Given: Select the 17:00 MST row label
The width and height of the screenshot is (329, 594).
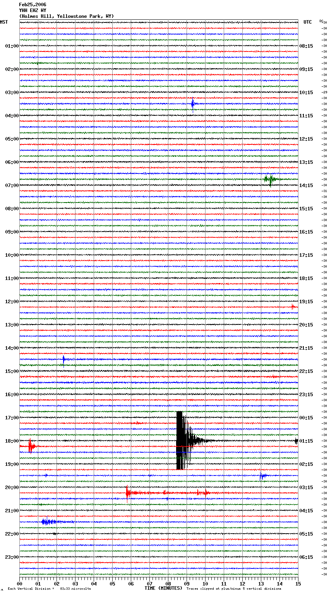Looking at the screenshot, I should pos(12,418).
